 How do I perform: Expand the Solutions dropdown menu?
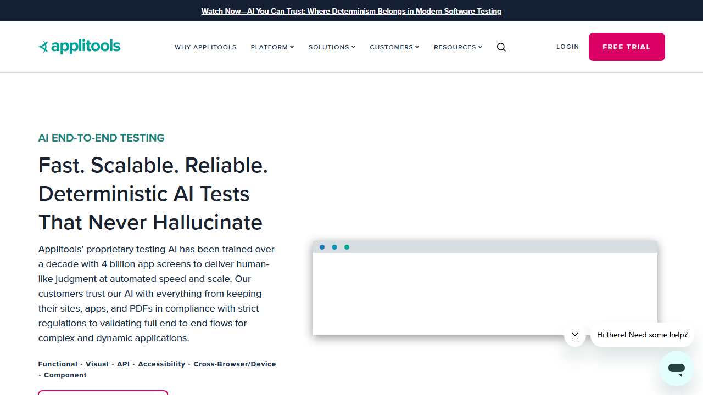point(332,47)
